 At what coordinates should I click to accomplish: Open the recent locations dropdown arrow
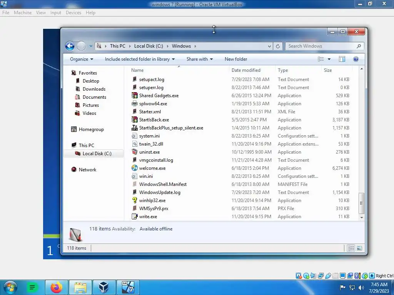tap(91, 46)
